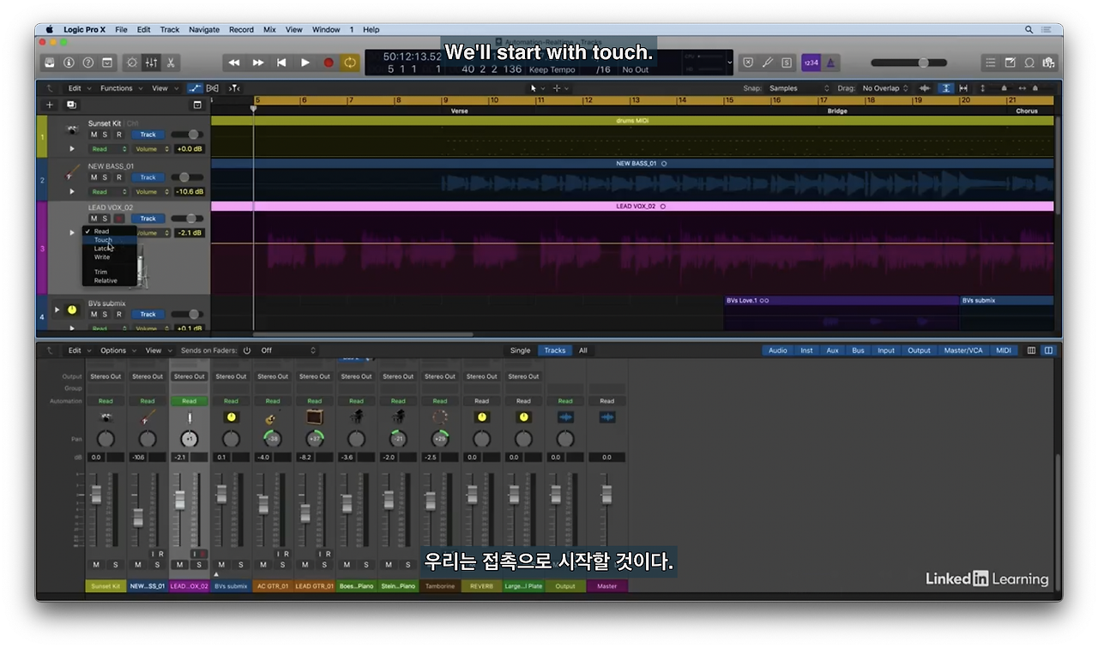The height and width of the screenshot is (648, 1098).
Task: Open the media Browsers icon
Action: click(x=1048, y=63)
